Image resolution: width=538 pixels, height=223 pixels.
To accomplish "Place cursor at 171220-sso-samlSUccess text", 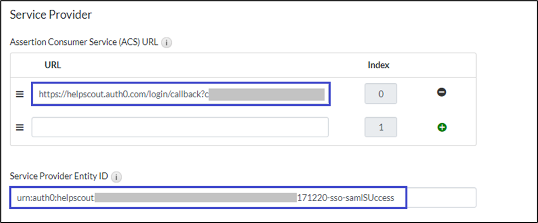I will 346,198.
